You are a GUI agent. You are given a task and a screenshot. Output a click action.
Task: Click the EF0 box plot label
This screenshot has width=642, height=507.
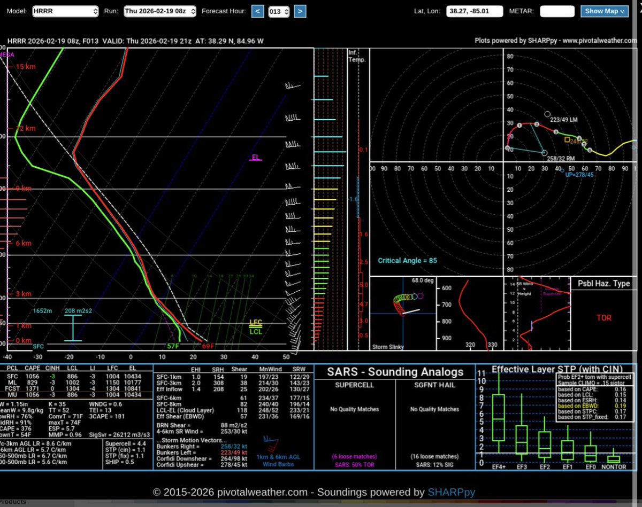tap(590, 466)
